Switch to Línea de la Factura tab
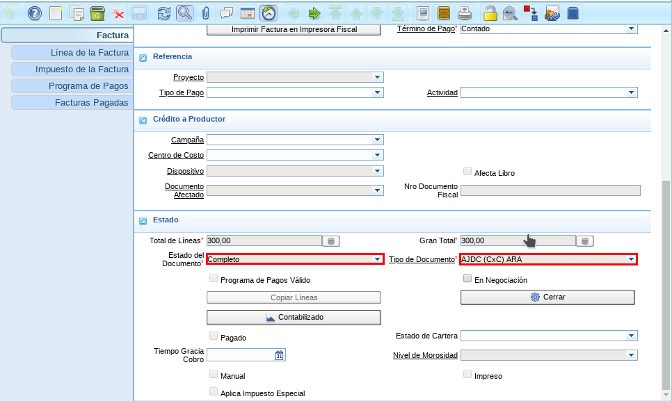 tap(72, 53)
